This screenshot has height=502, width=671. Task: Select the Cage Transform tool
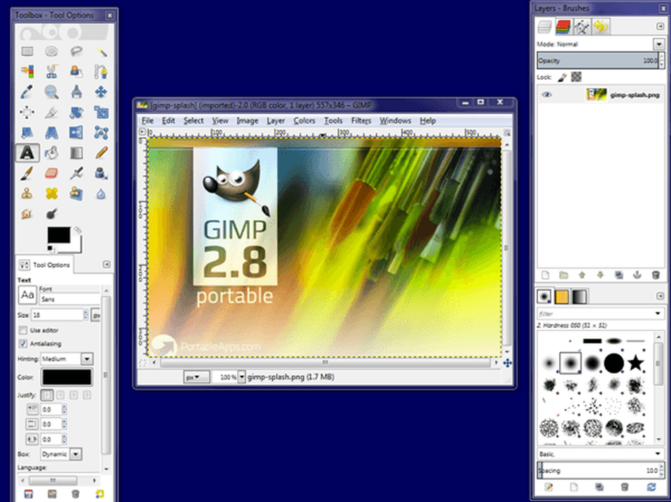[101, 133]
